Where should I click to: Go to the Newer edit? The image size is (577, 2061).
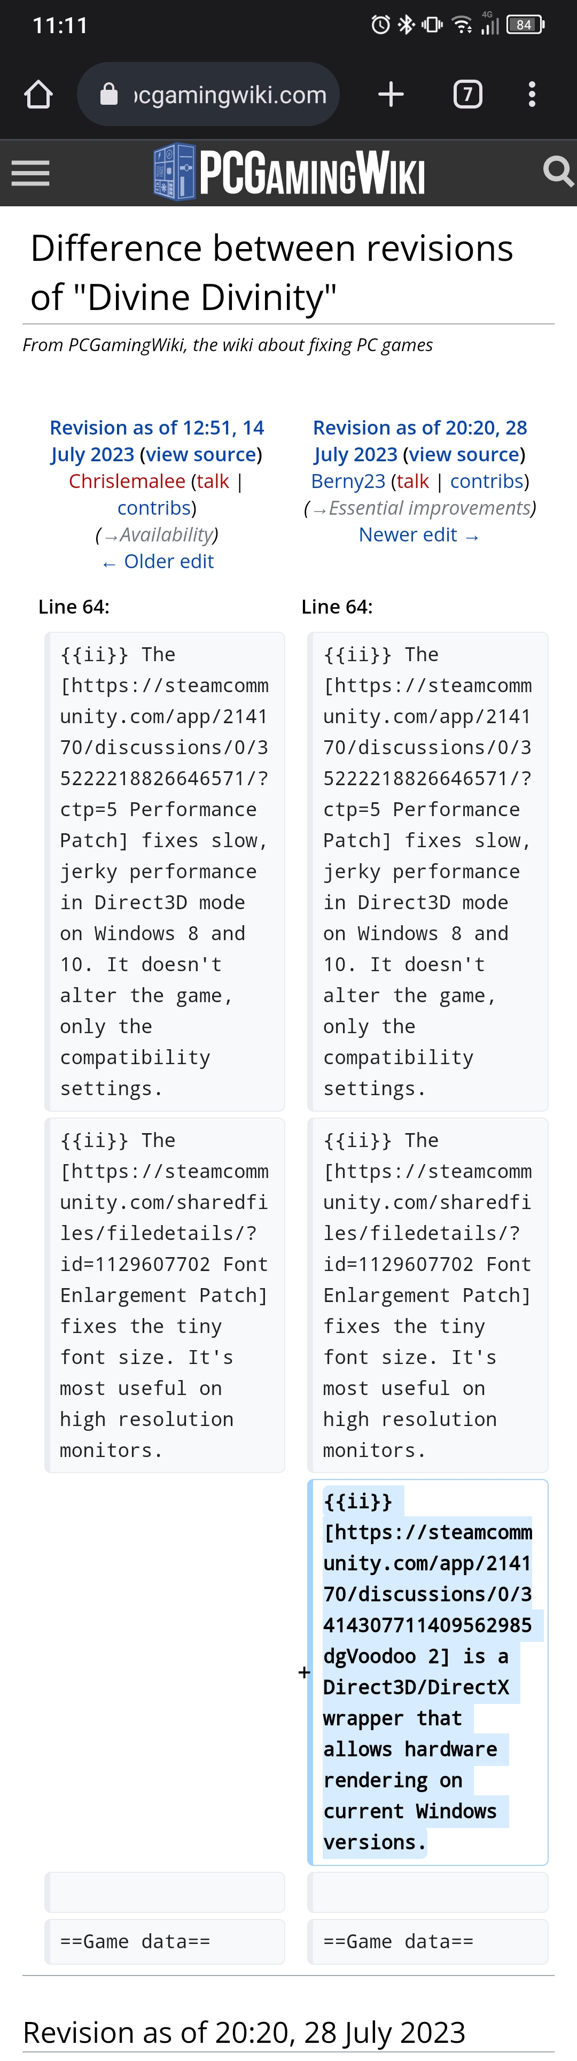(x=419, y=534)
